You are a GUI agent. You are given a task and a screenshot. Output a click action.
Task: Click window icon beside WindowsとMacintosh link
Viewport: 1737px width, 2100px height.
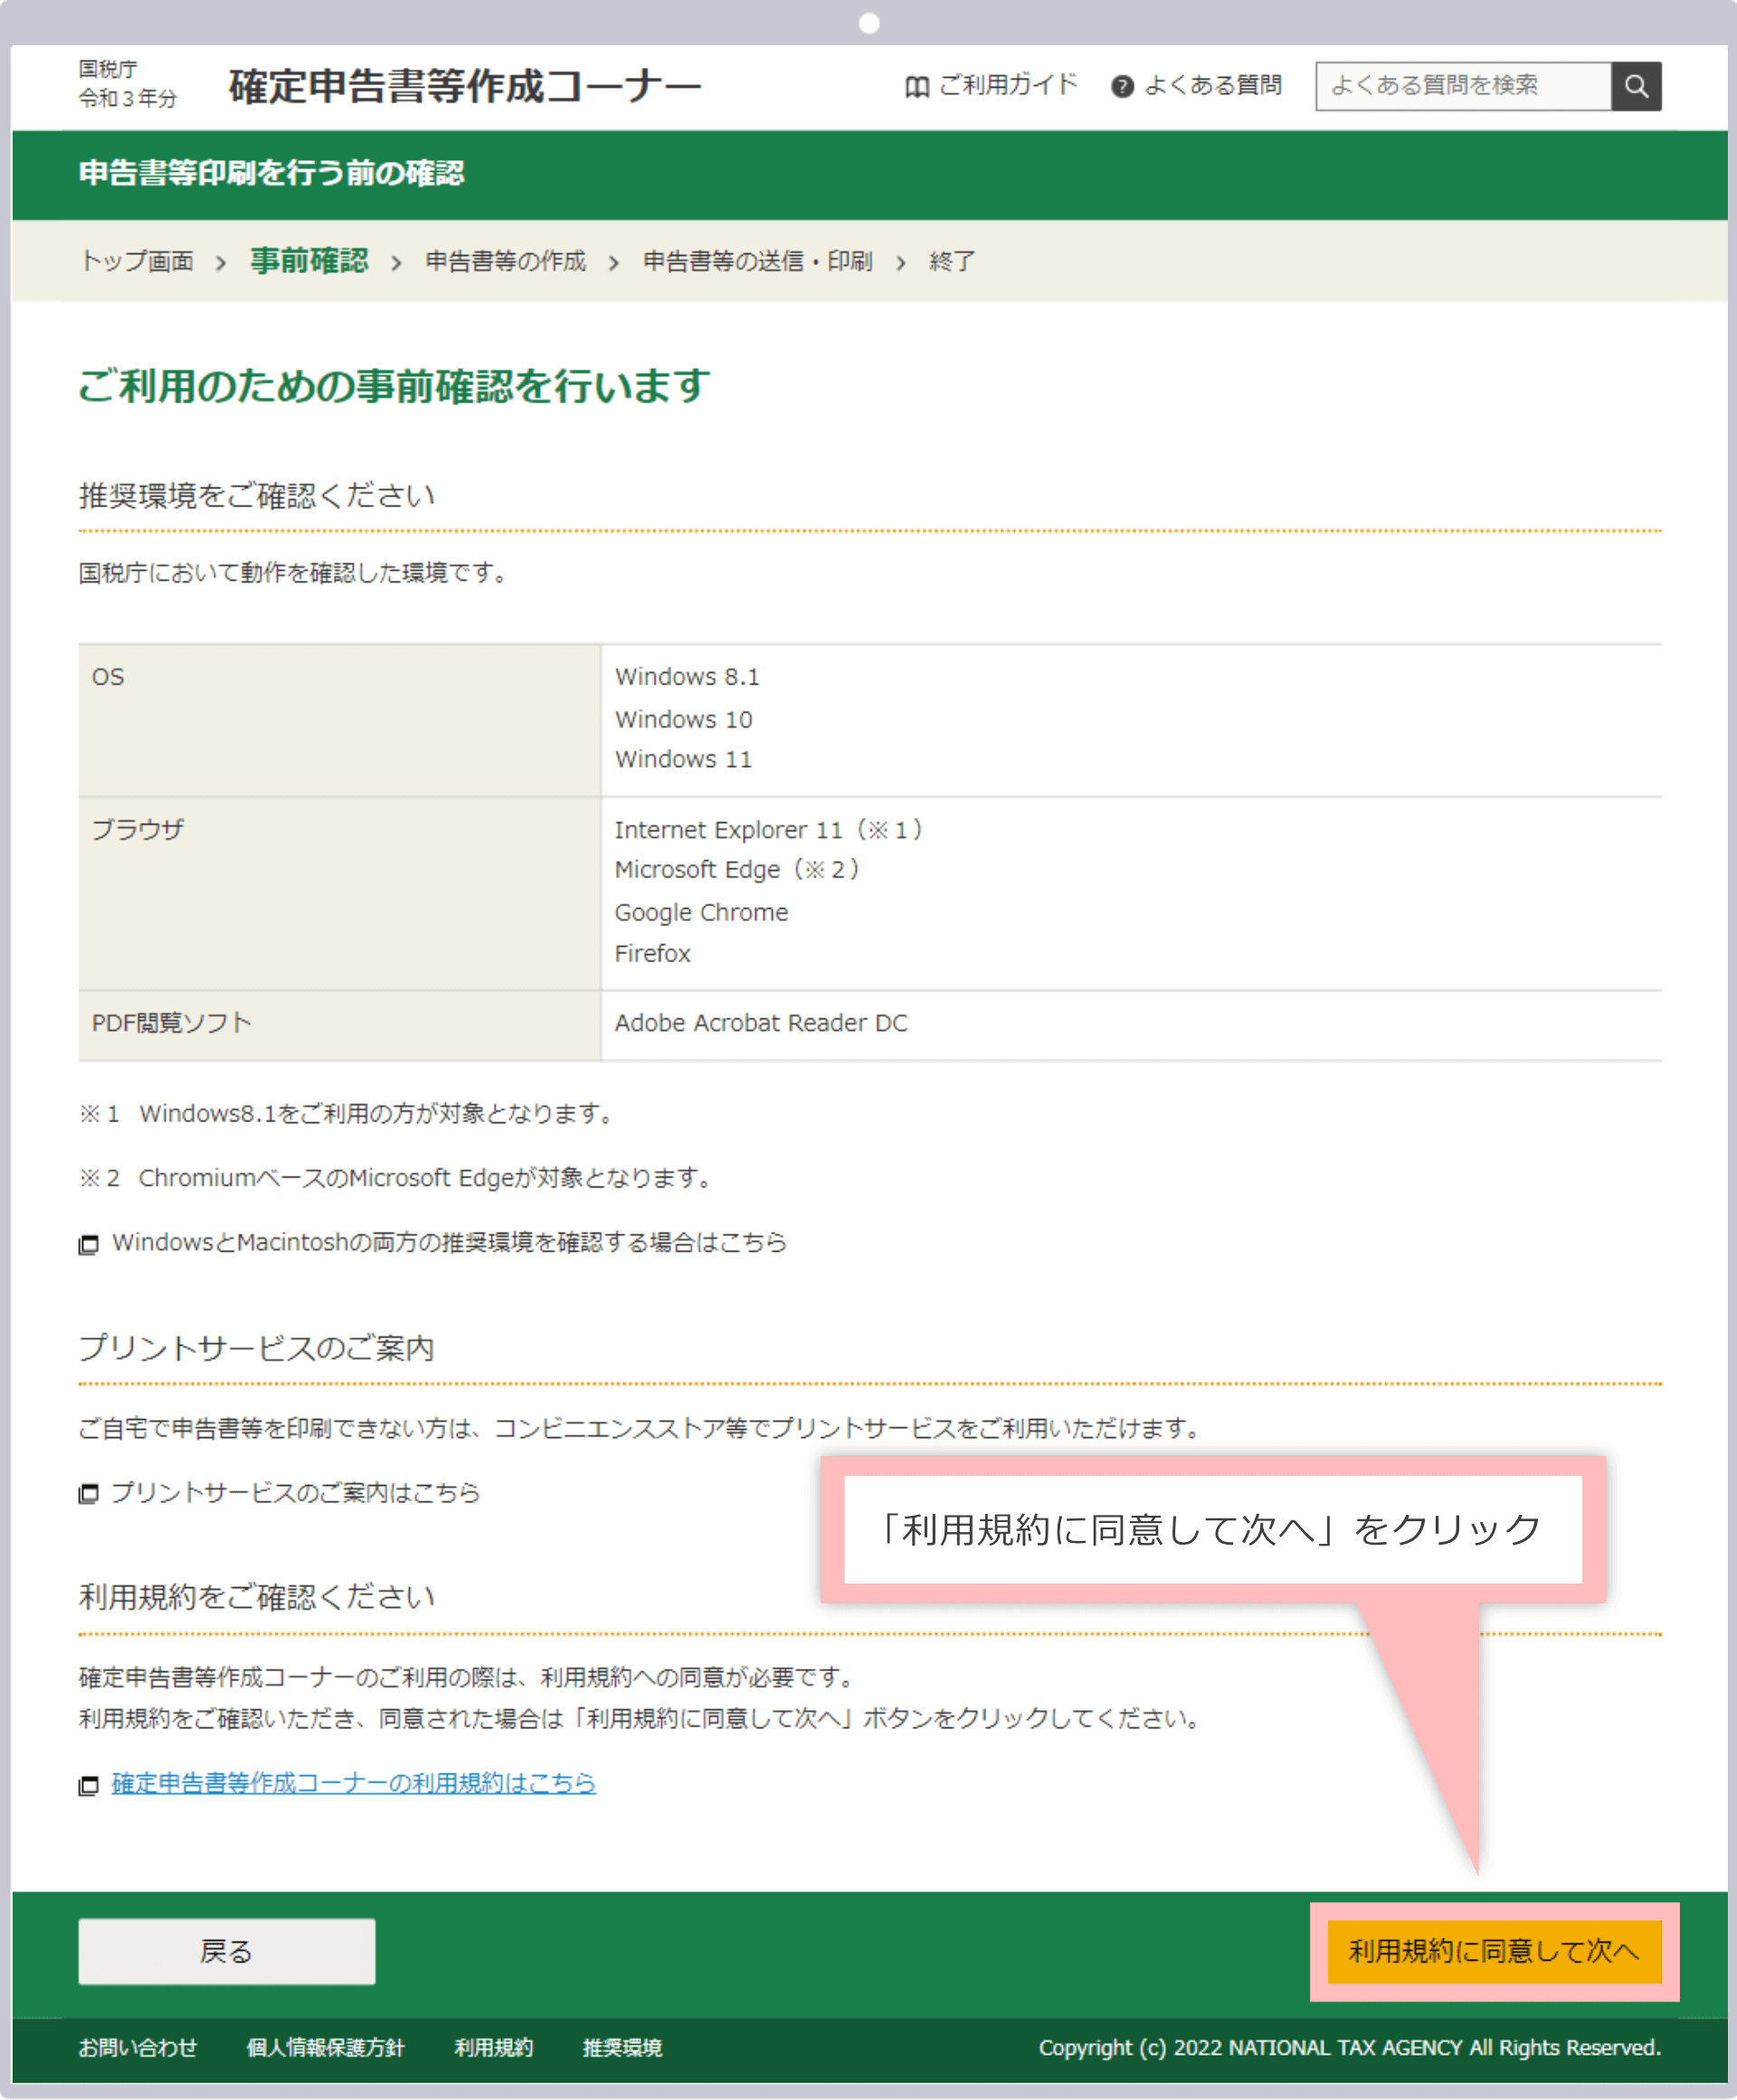pyautogui.click(x=88, y=1243)
